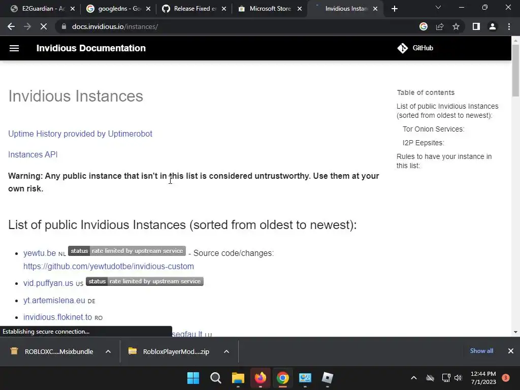The width and height of the screenshot is (520, 390).
Task: Jump to I2P Eepsites section
Action: [423, 143]
